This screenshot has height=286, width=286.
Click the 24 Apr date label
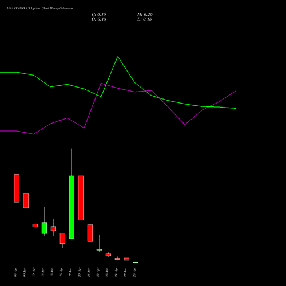coord(116,272)
